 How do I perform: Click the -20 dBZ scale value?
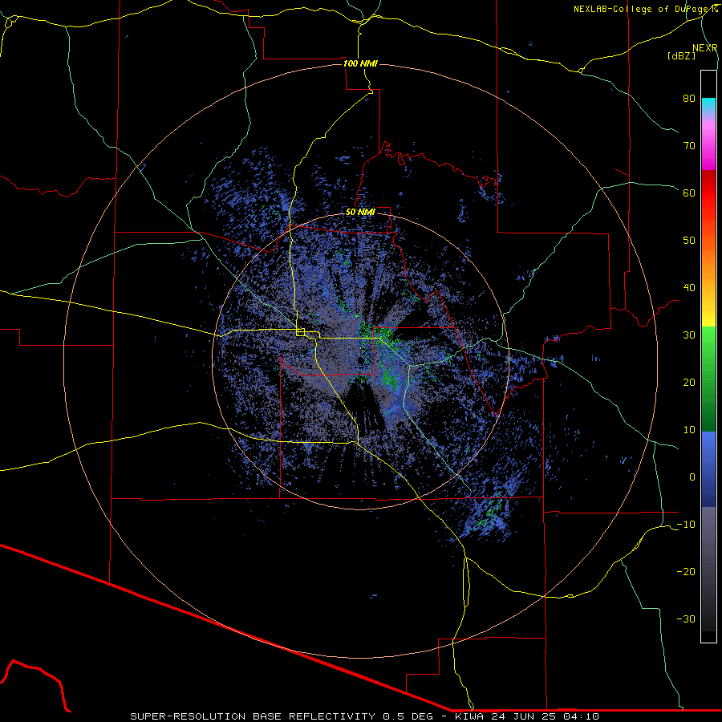pyautogui.click(x=686, y=572)
